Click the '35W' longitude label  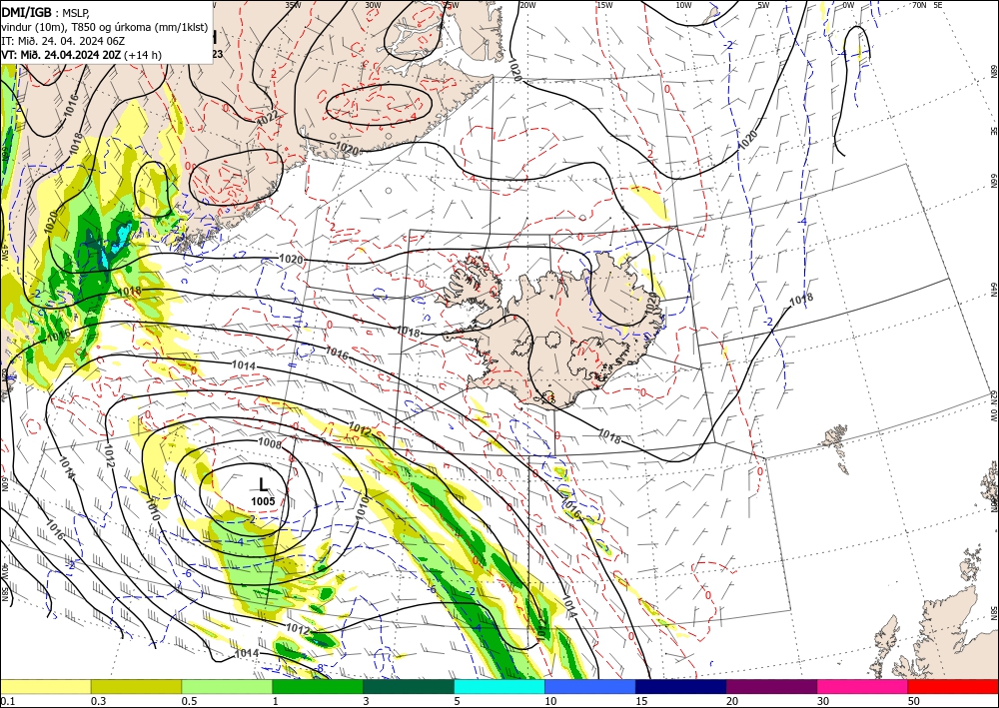click(x=293, y=5)
